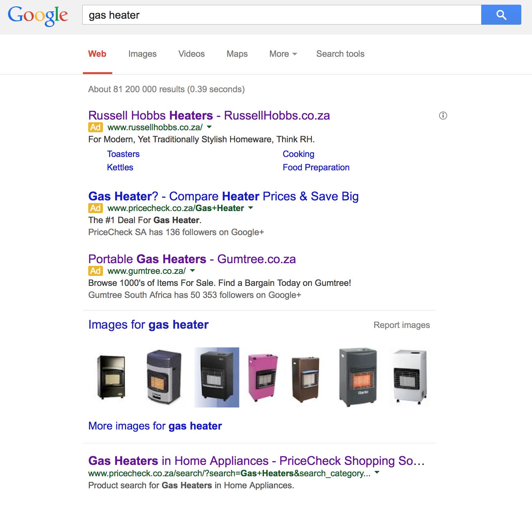Image resolution: width=532 pixels, height=507 pixels.
Task: Open the Toasters sitelink
Action: pyautogui.click(x=123, y=154)
